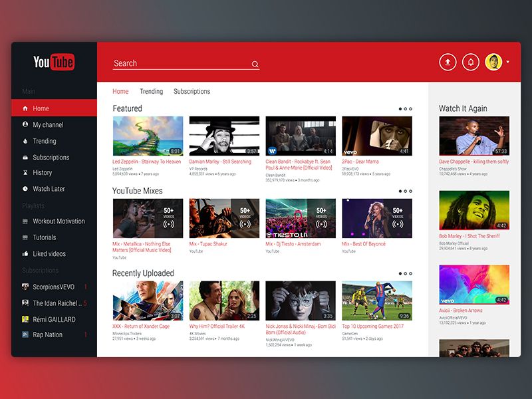Select Trending flame icon in sidebar
Viewport: 532px width, 399px height.
[x=25, y=141]
